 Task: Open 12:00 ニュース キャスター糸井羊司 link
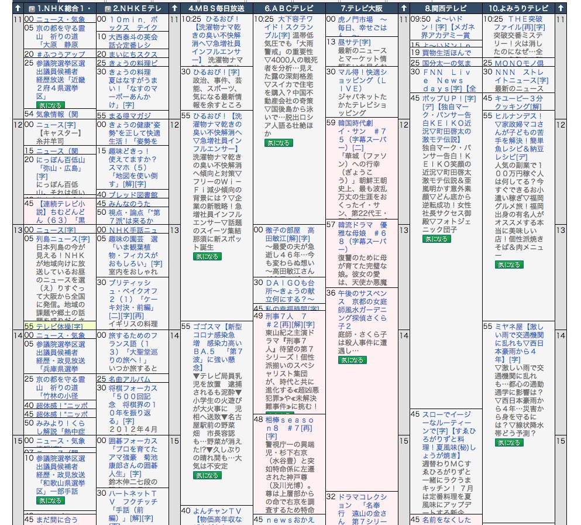click(x=56, y=125)
